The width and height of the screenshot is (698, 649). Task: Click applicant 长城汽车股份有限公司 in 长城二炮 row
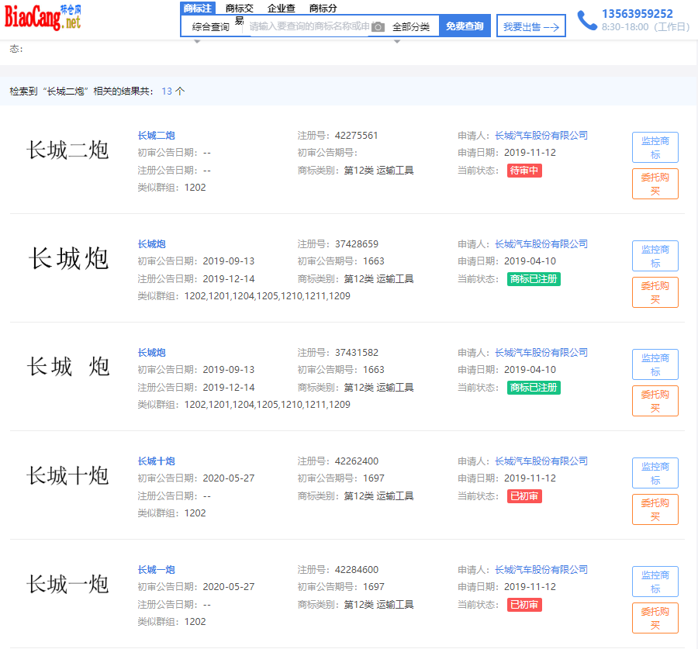click(x=541, y=136)
